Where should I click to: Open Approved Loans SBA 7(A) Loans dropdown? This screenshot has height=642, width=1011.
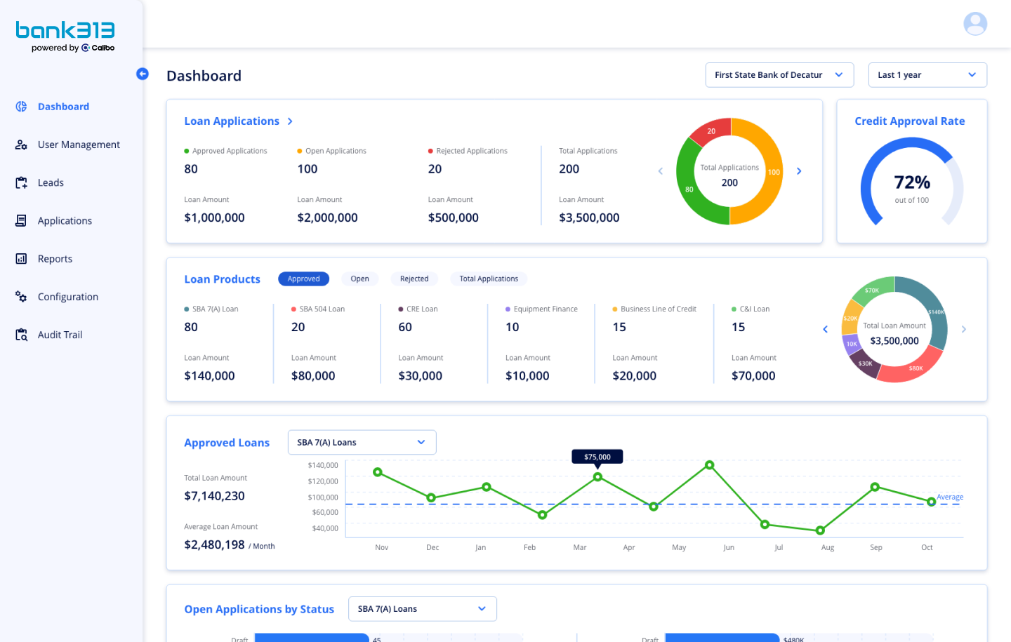click(362, 443)
